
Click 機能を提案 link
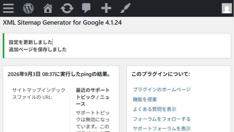pyautogui.click(x=145, y=99)
